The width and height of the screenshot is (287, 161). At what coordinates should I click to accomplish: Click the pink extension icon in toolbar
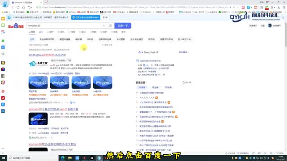[x=243, y=7]
